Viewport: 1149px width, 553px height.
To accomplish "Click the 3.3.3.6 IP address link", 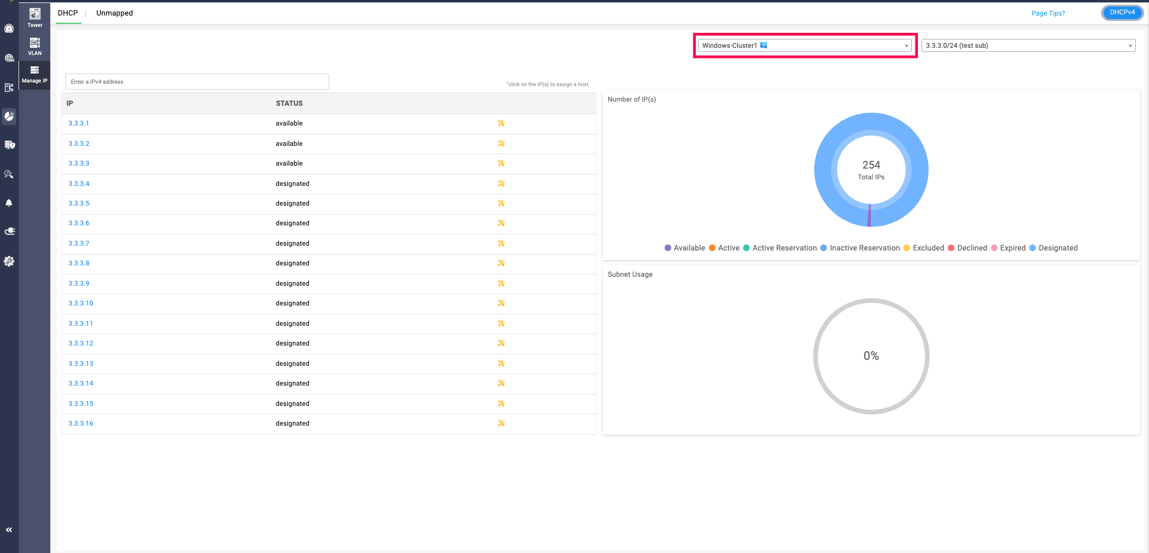I will click(x=78, y=223).
